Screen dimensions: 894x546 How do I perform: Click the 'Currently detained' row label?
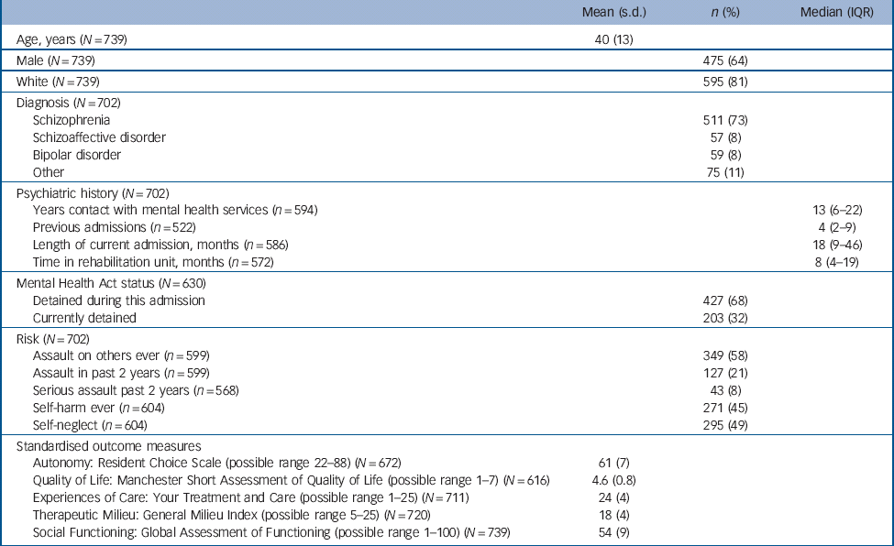83,318
